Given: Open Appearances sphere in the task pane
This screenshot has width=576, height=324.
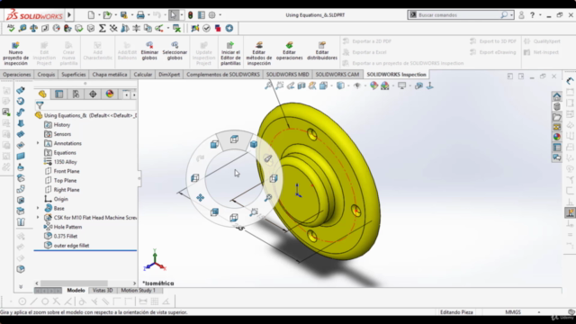Looking at the screenshot, I should coord(557,137).
